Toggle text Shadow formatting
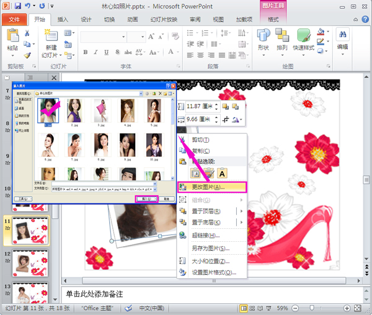This screenshot has height=315, width=372. pyautogui.click(x=117, y=52)
